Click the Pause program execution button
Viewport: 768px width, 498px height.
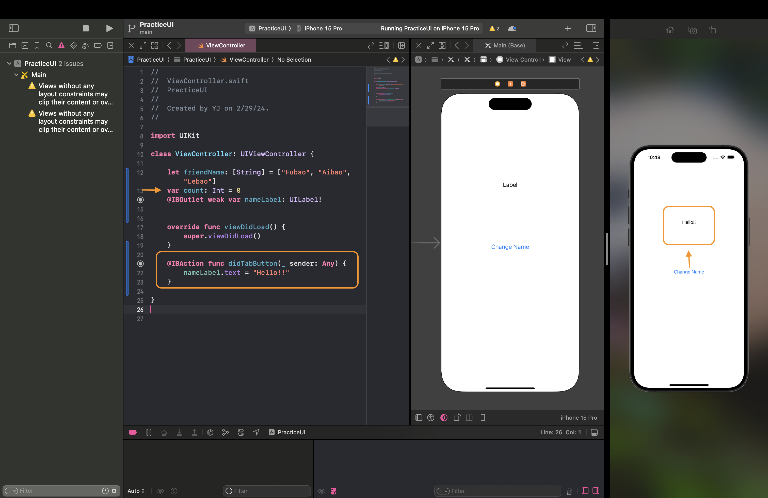pos(149,432)
